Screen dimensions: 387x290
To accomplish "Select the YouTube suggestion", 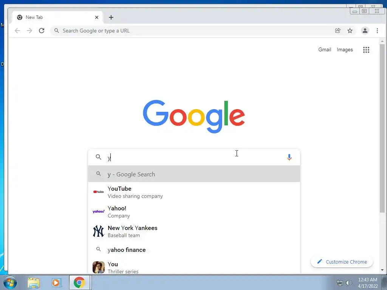I will tap(194, 192).
